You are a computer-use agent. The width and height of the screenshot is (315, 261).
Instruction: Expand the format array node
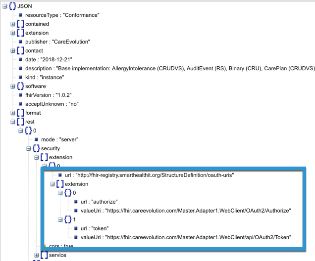(x=13, y=113)
